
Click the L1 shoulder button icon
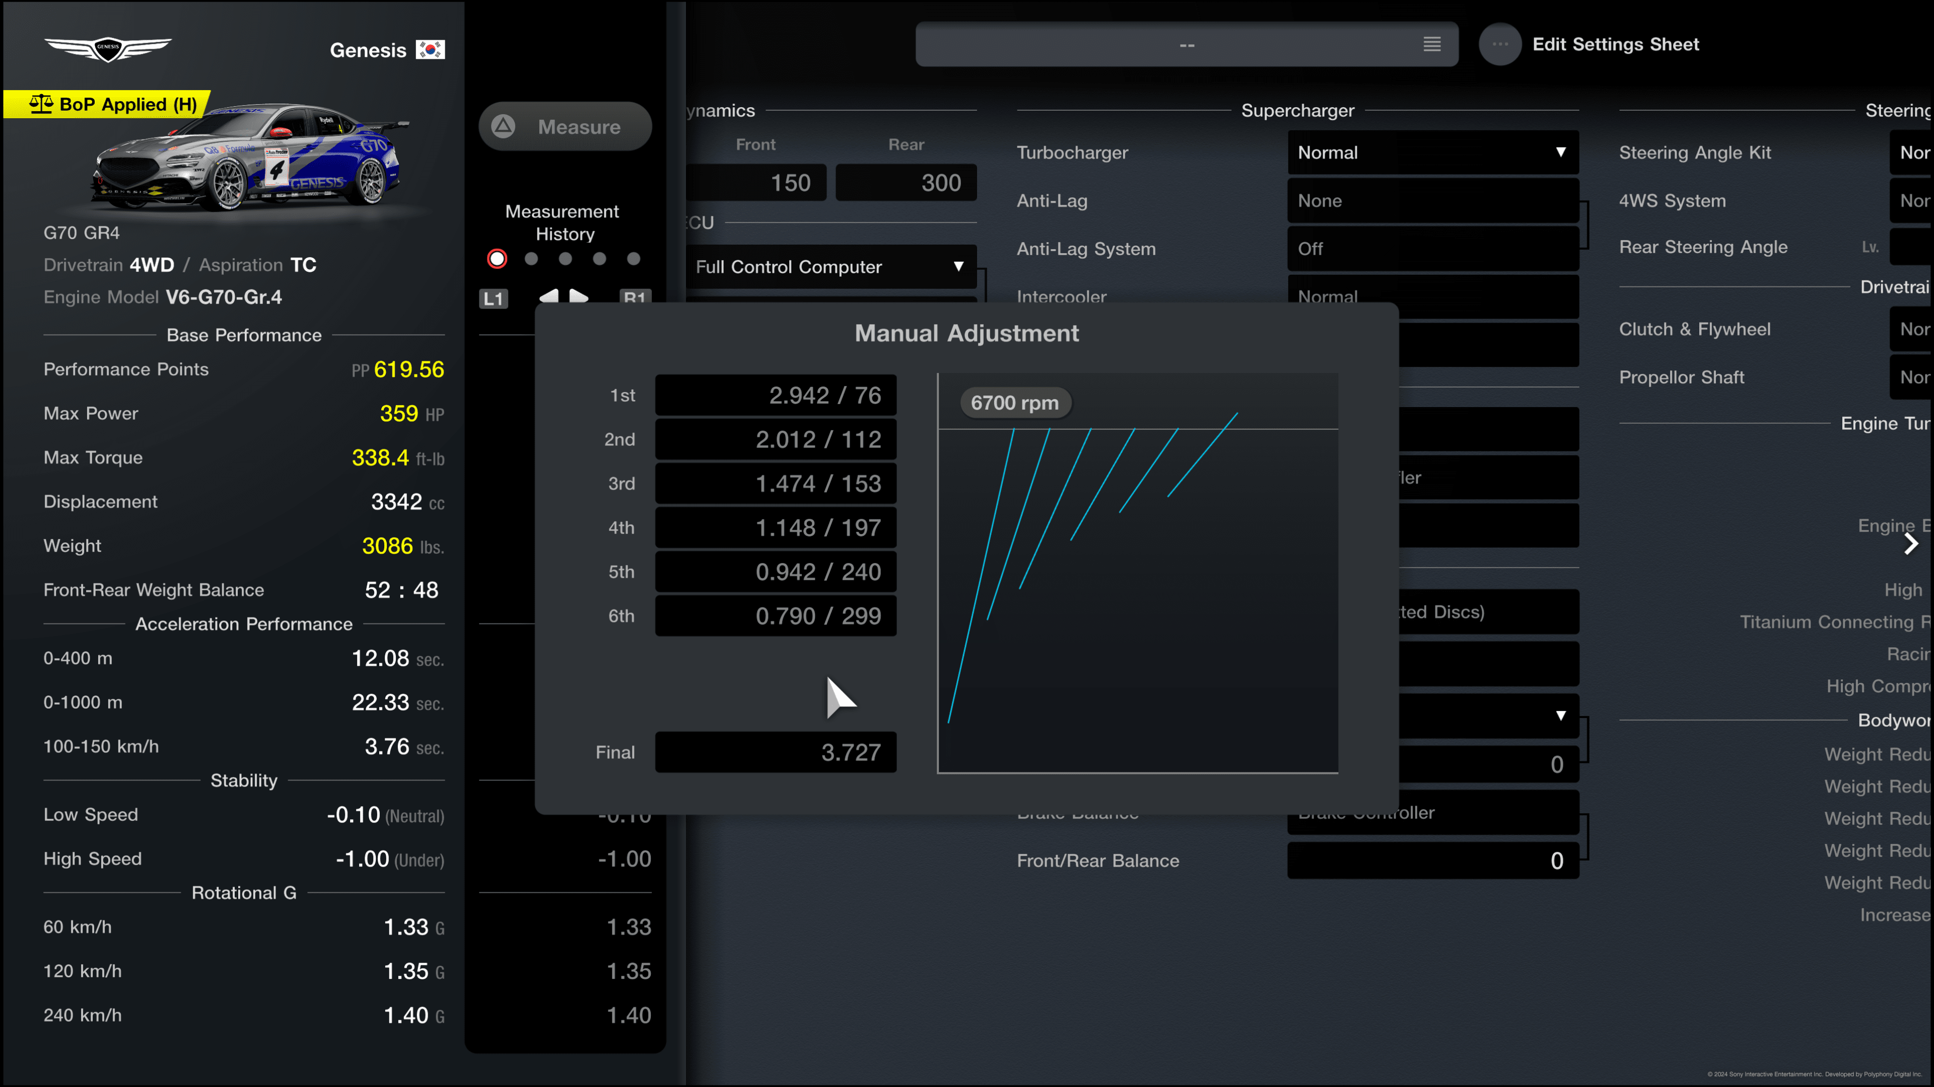pyautogui.click(x=493, y=298)
